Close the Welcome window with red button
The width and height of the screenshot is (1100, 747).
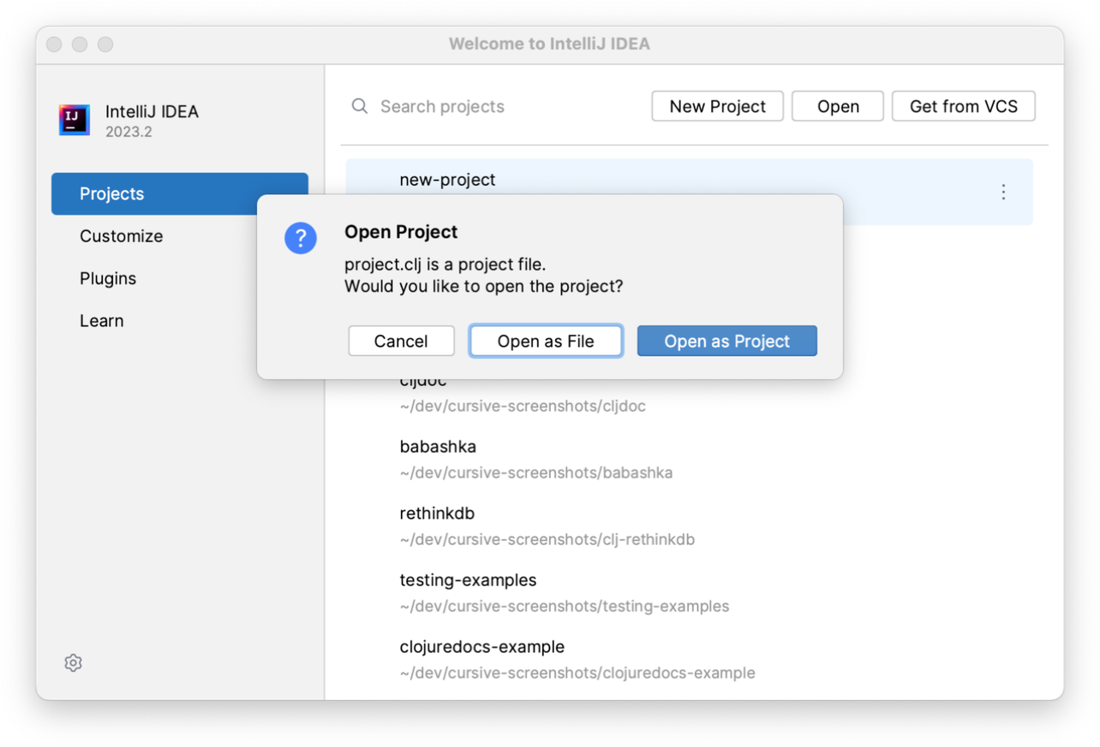click(54, 44)
